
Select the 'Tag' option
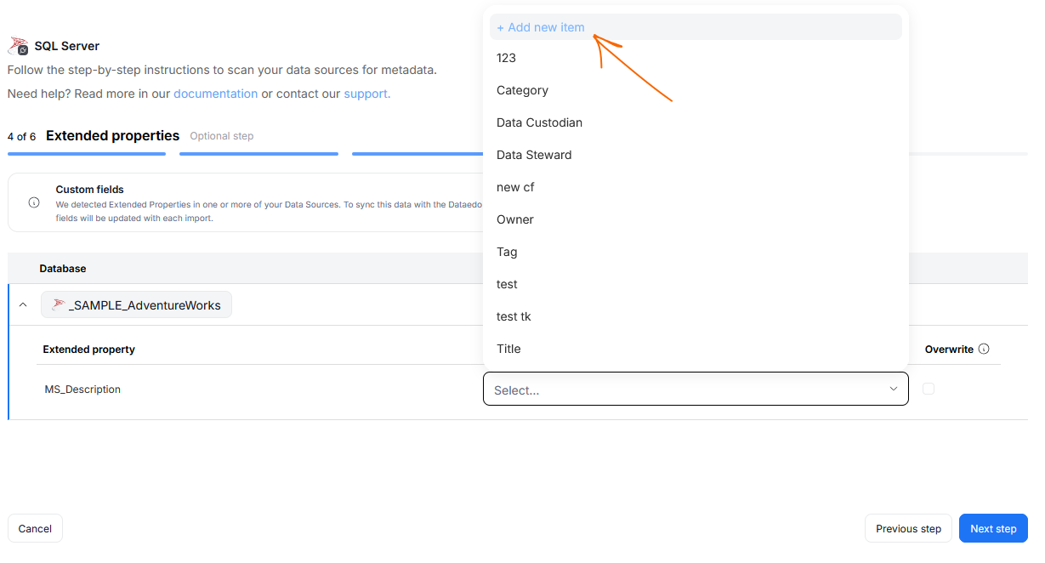pos(507,252)
